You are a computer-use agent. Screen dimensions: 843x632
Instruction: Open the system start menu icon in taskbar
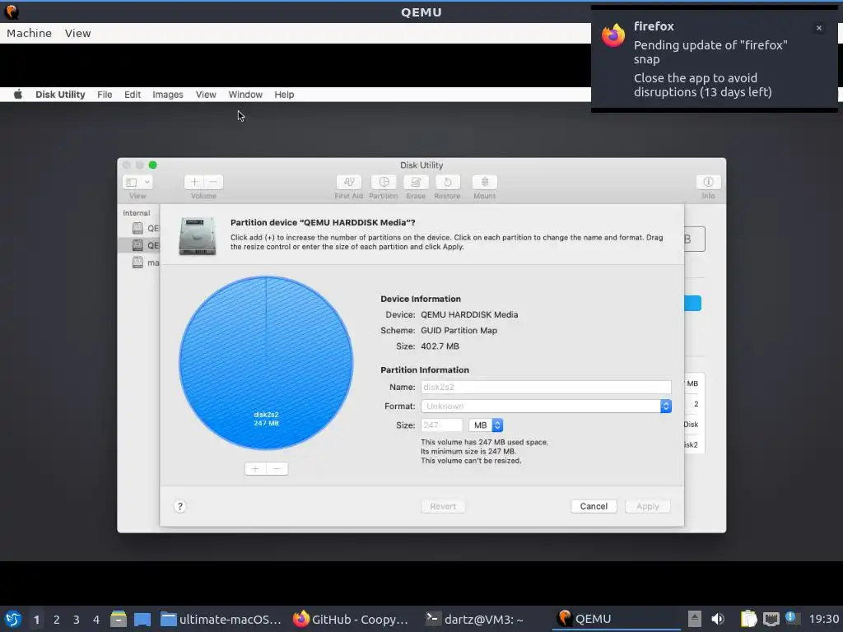13,619
